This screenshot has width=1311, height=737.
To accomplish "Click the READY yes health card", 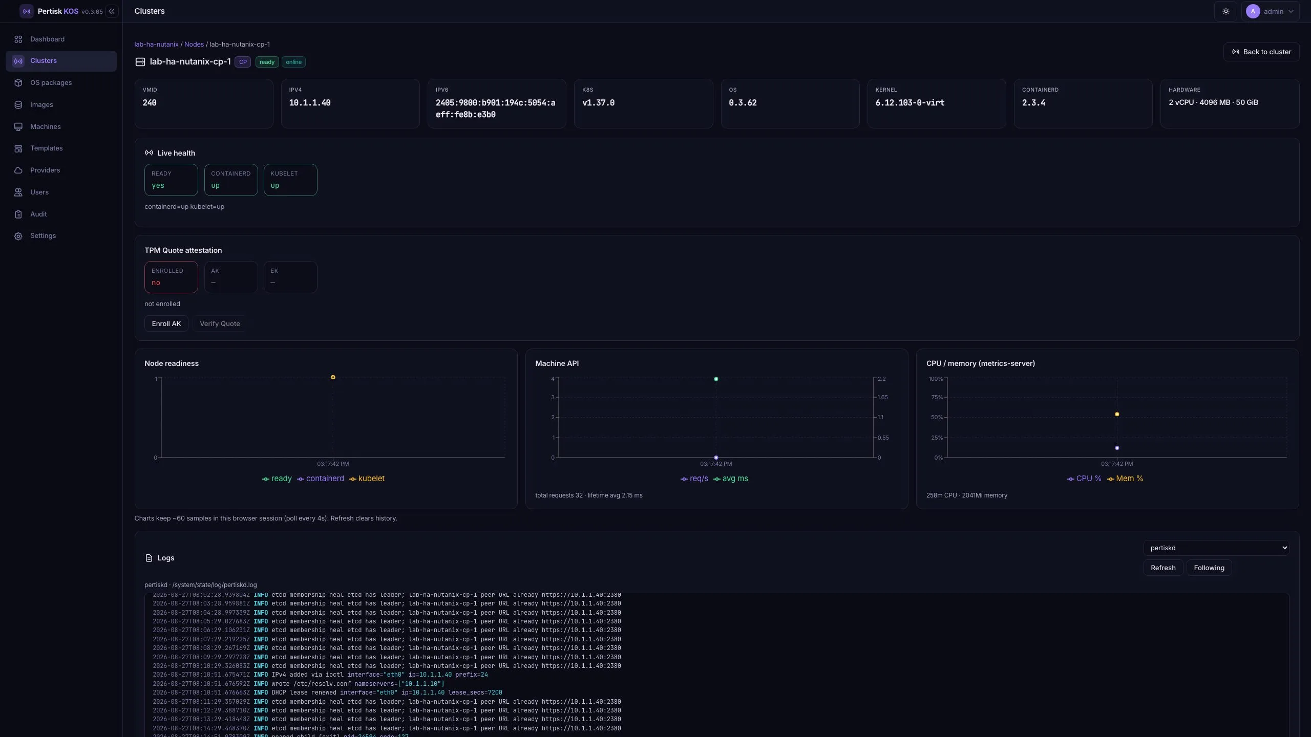I will point(171,180).
